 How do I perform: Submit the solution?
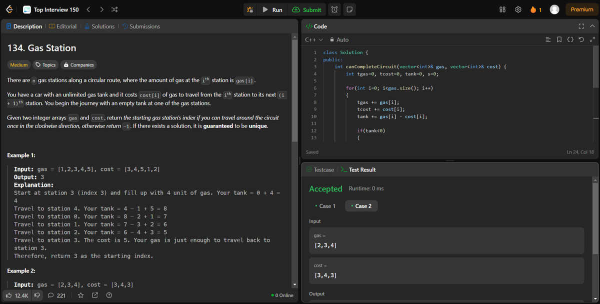pyautogui.click(x=306, y=9)
